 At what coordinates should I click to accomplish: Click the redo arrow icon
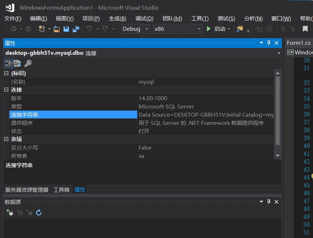(x=105, y=29)
